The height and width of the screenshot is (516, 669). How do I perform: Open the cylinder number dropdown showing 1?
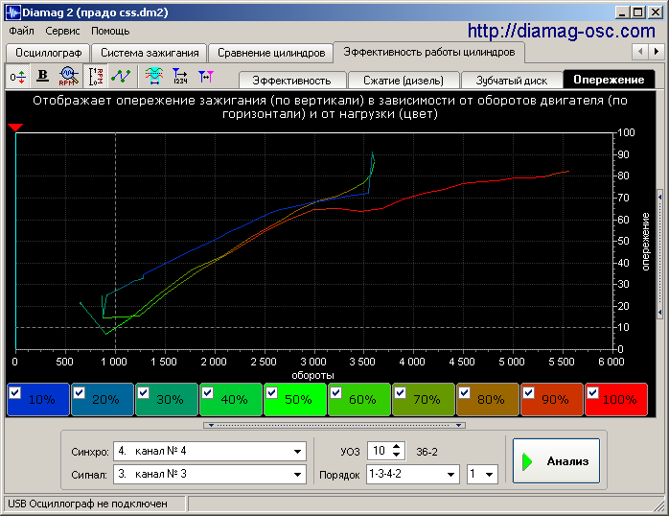pos(490,474)
